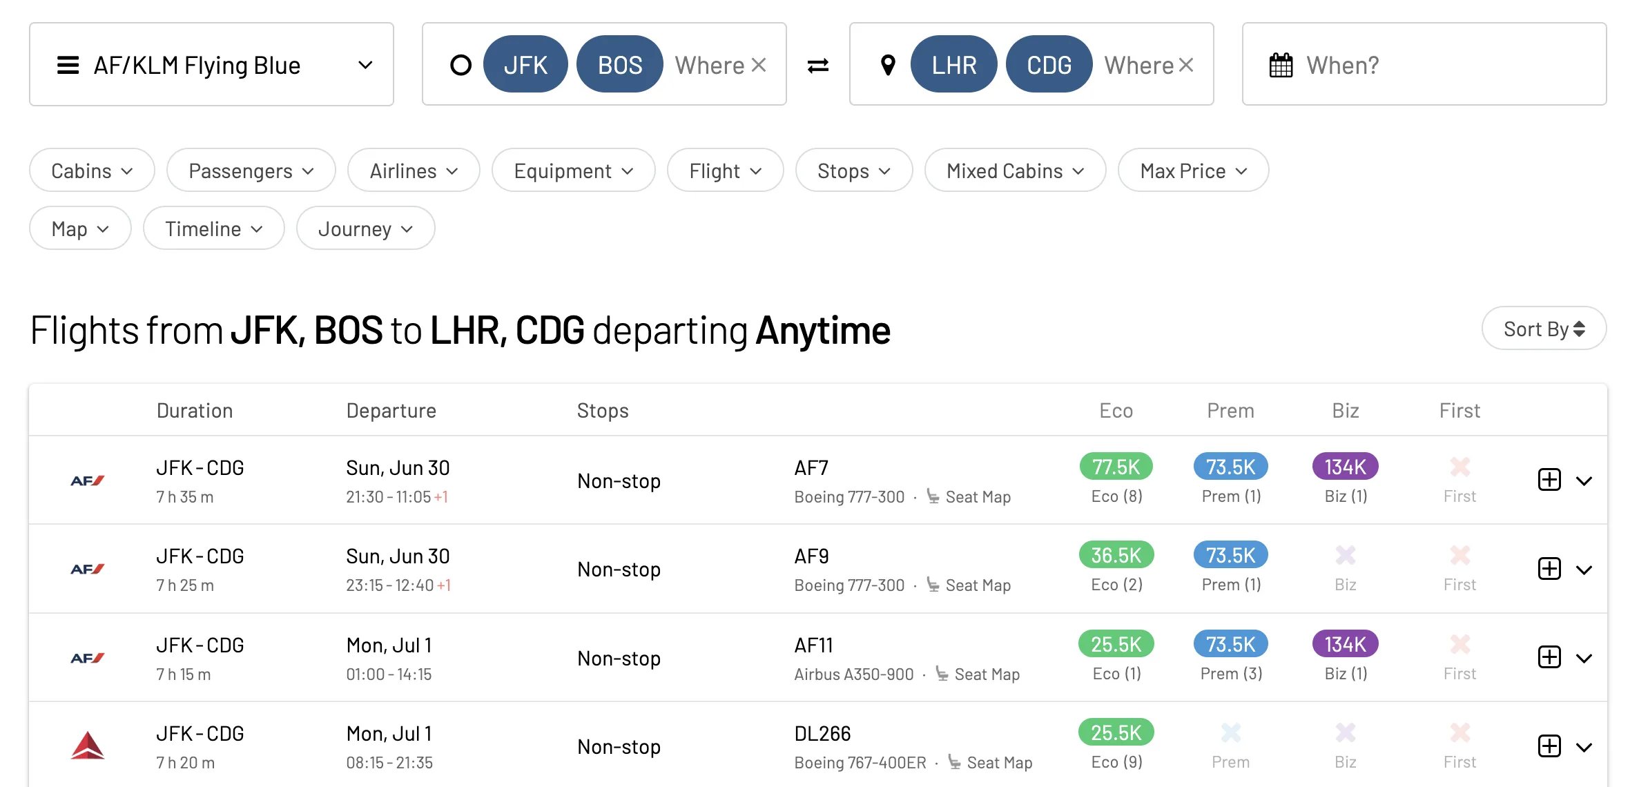Open the Cabins filter dropdown

(x=92, y=171)
